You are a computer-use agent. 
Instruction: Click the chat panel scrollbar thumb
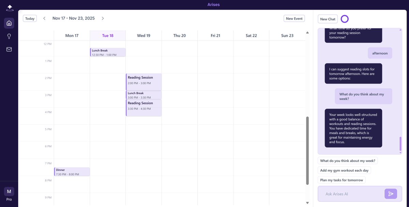[400, 143]
